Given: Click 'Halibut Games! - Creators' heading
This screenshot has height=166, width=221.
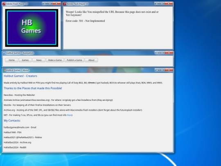Looking at the screenshot, I should pyautogui.click(x=20, y=76).
